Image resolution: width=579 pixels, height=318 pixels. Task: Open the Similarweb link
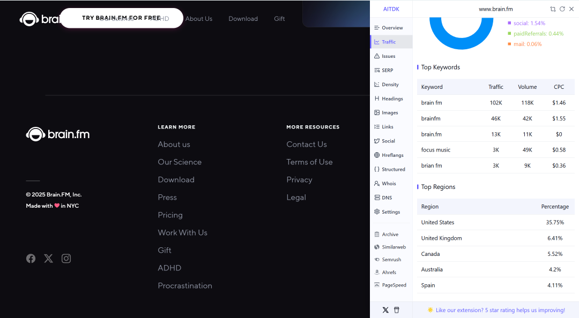[x=391, y=247]
